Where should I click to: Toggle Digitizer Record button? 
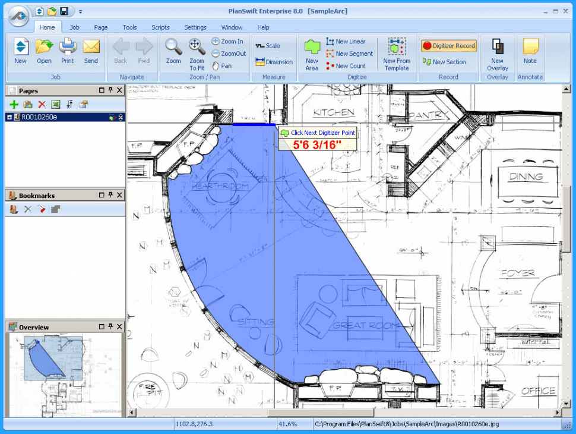[448, 46]
